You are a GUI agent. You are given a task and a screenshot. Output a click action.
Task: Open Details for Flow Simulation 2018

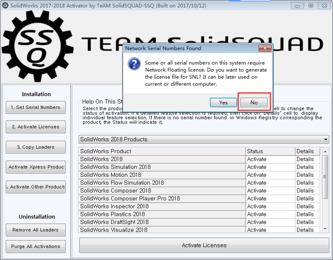[307, 183]
